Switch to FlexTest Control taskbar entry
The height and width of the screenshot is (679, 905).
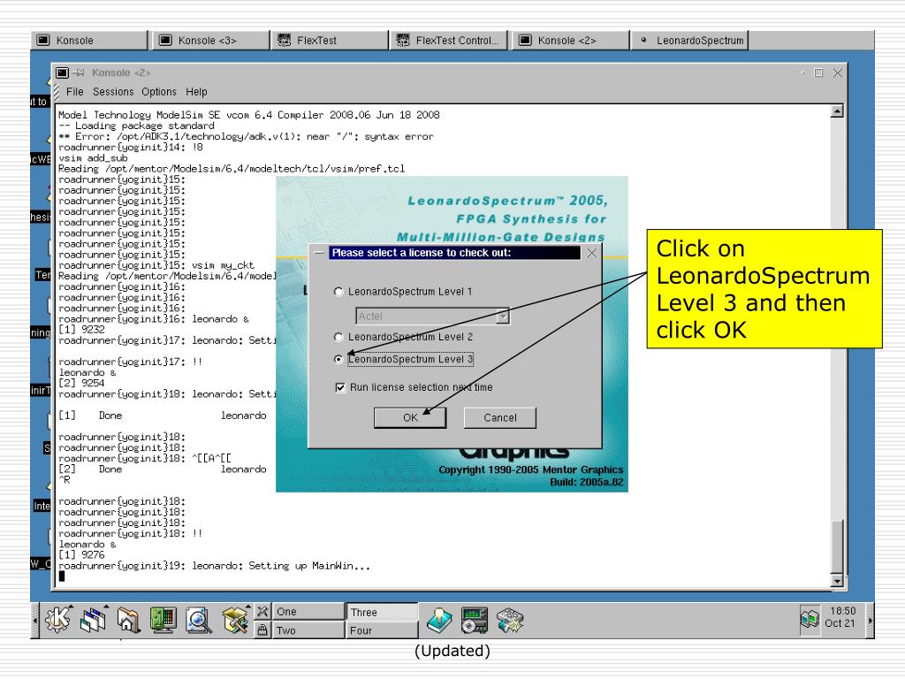450,41
